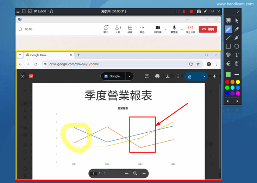Download the PDF file

coord(168,76)
